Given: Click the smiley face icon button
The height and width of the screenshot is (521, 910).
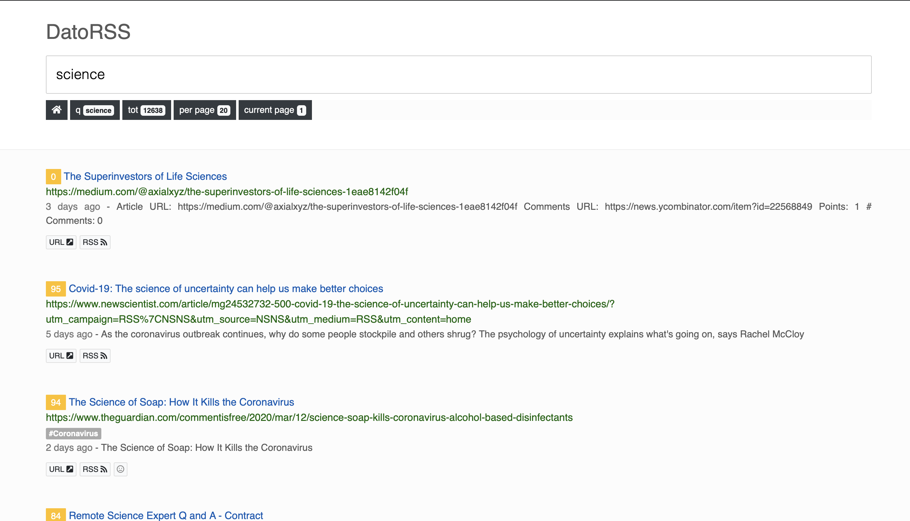Looking at the screenshot, I should coord(120,469).
